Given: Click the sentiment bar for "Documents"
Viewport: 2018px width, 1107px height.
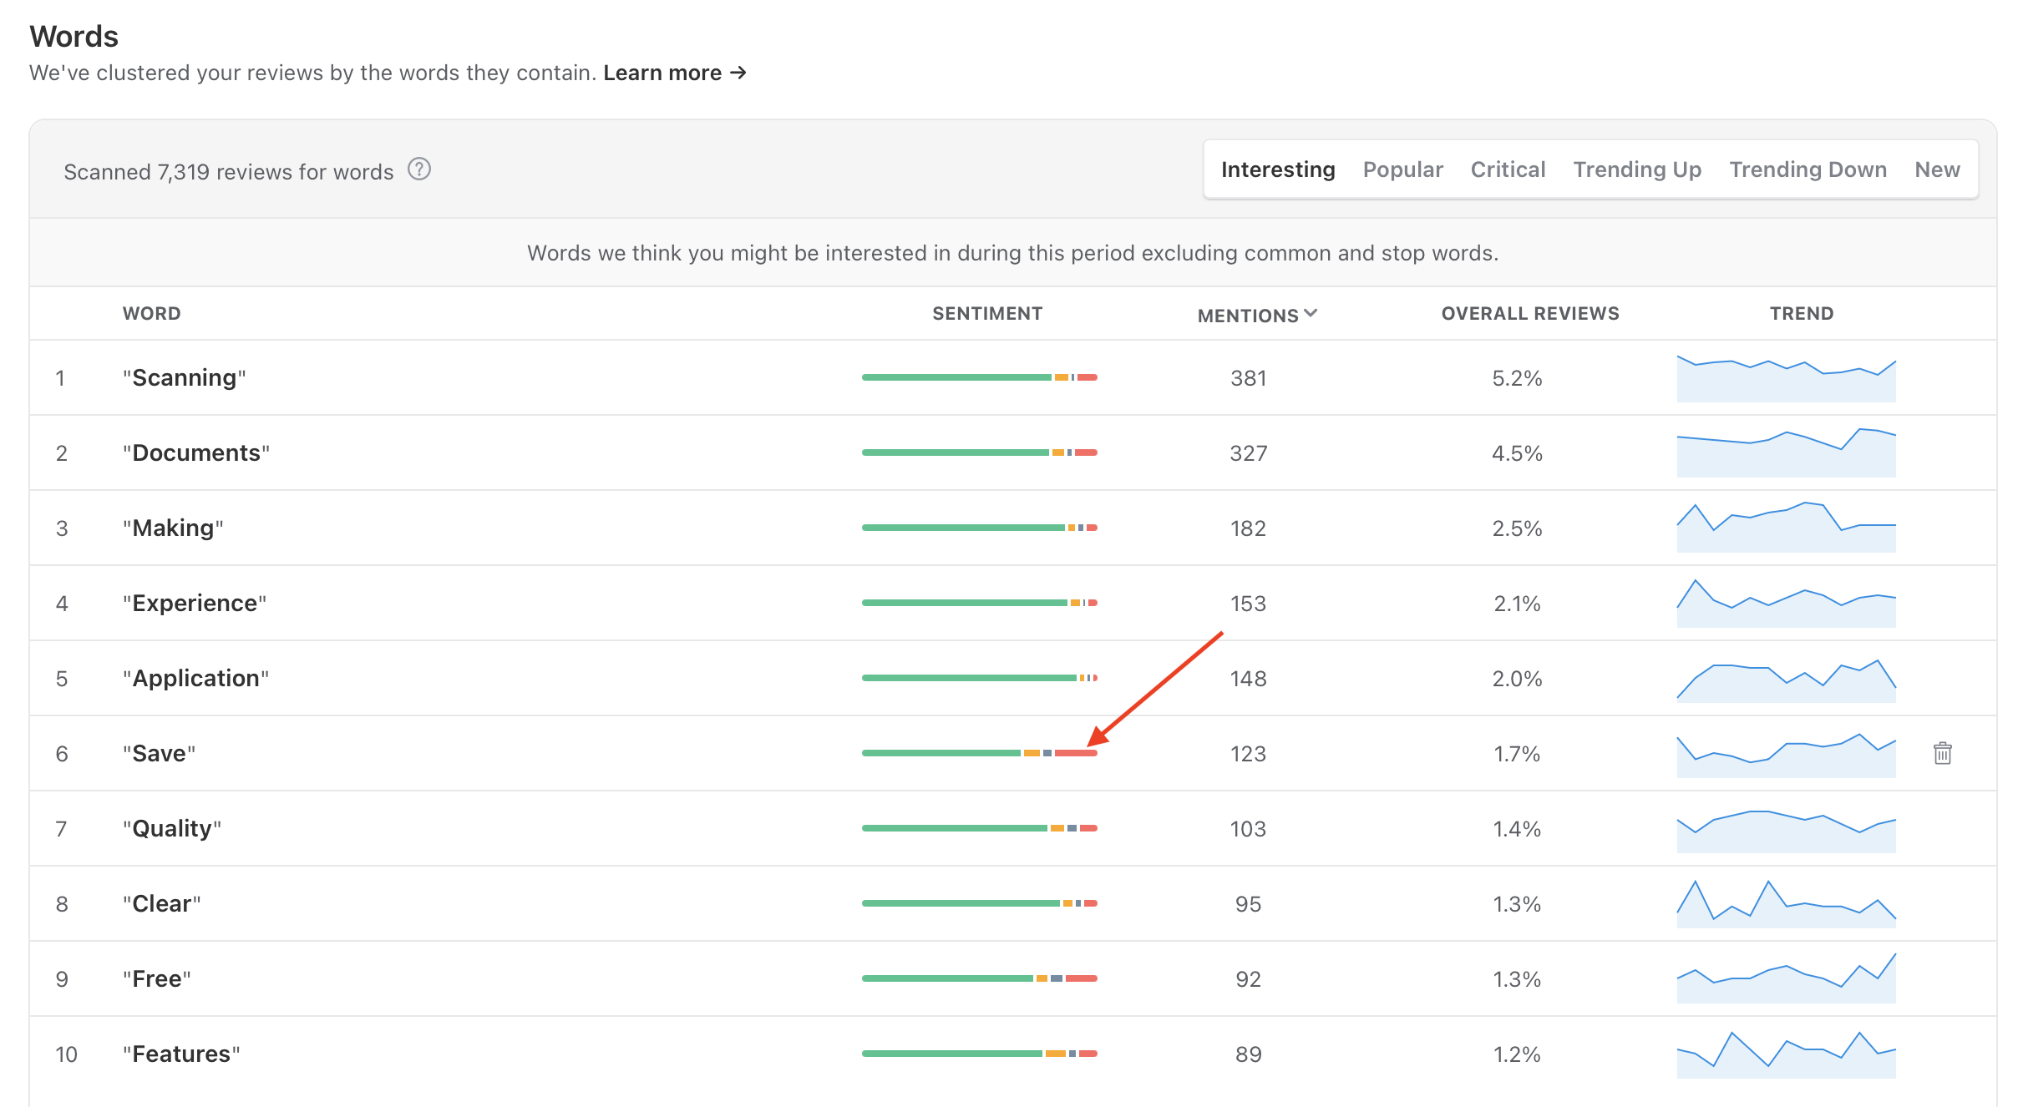Looking at the screenshot, I should pos(979,452).
